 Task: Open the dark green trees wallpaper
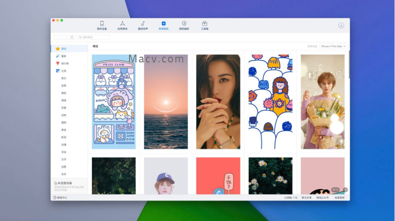click(x=113, y=176)
